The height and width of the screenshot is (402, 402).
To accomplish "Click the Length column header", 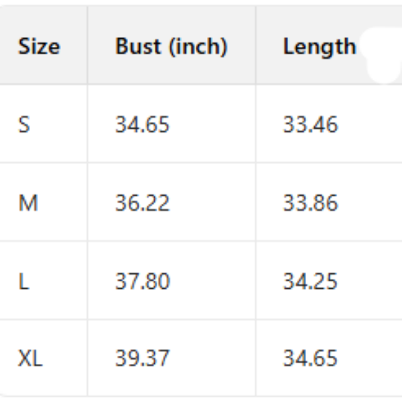I will (320, 47).
